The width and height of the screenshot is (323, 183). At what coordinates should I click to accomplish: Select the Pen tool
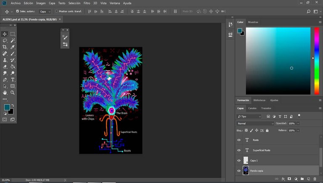[5, 80]
